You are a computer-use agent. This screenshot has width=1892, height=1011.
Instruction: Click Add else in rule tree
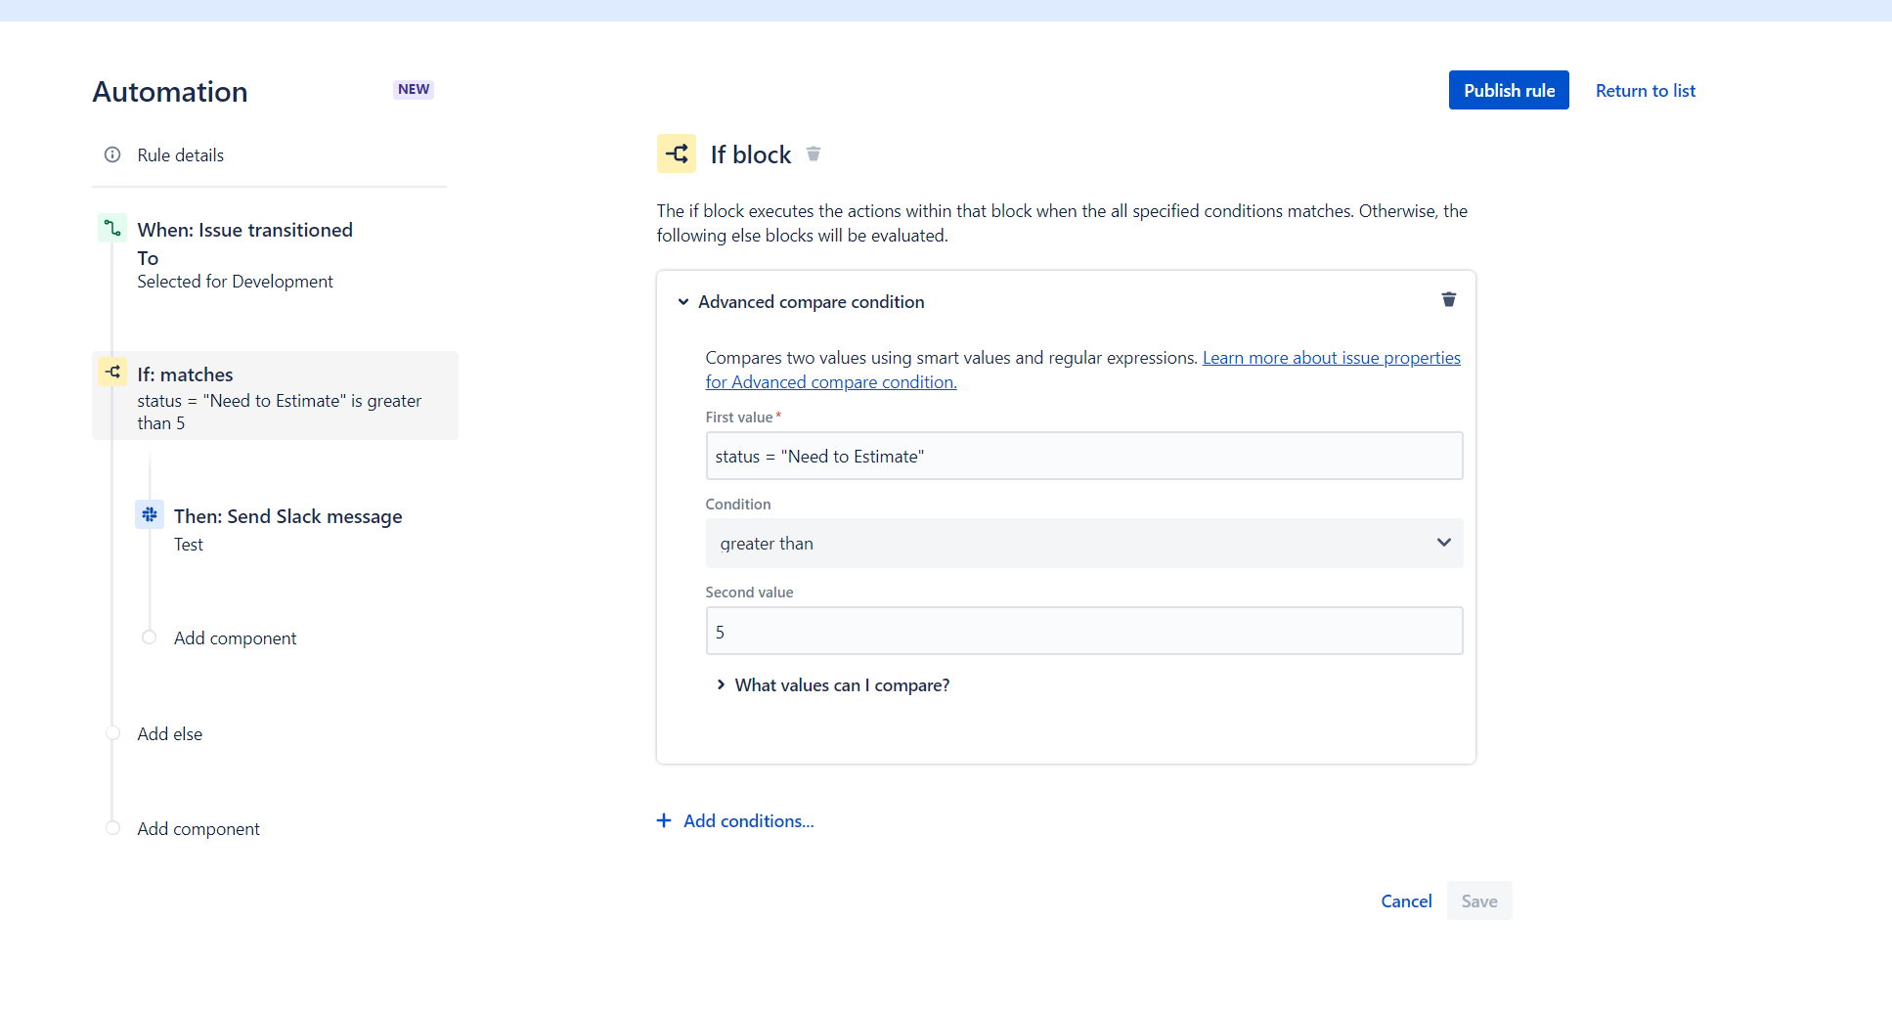tap(169, 733)
